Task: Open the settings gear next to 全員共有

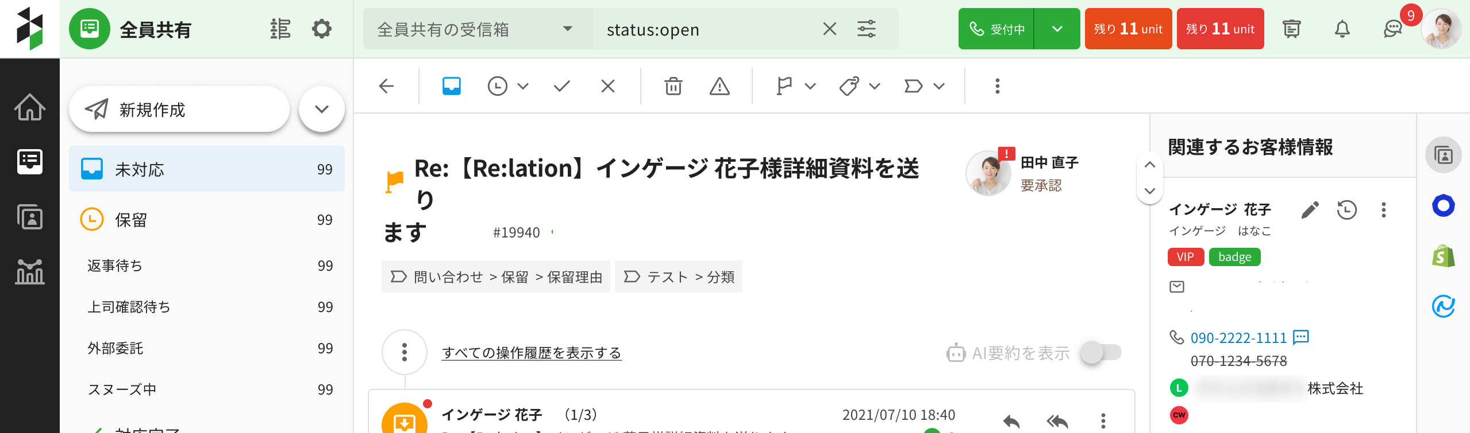Action: click(x=322, y=29)
